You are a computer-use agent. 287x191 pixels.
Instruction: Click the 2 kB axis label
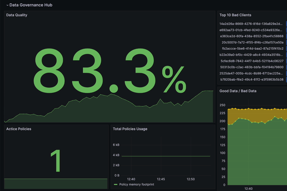tap(116, 165)
